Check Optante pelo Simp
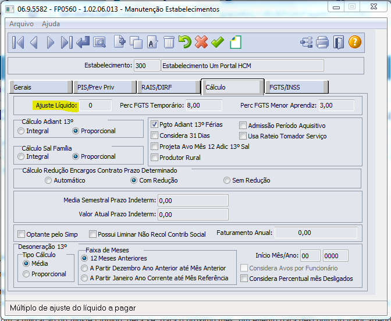This screenshot has width=391, height=321. click(x=21, y=234)
